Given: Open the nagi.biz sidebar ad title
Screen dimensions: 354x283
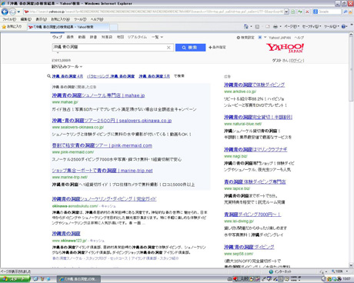Looking at the screenshot, I should [255, 149].
